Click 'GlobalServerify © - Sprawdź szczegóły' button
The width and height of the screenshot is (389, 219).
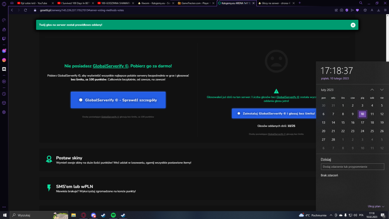118,100
